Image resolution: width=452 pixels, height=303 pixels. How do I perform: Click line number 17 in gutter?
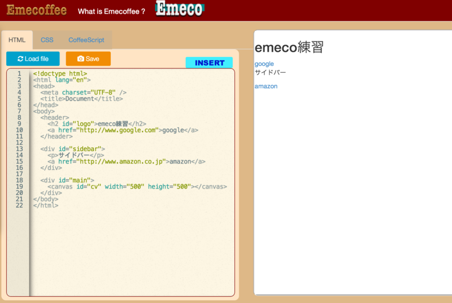pyautogui.click(x=19, y=174)
